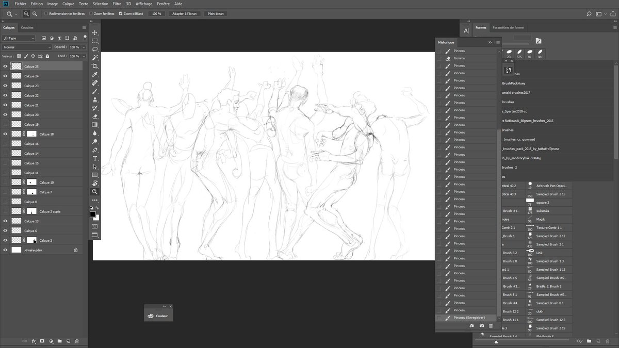Image resolution: width=619 pixels, height=348 pixels.
Task: Click Plein écran button
Action: click(x=215, y=13)
